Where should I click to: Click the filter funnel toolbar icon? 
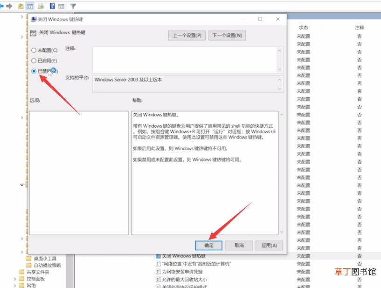click(73, 6)
